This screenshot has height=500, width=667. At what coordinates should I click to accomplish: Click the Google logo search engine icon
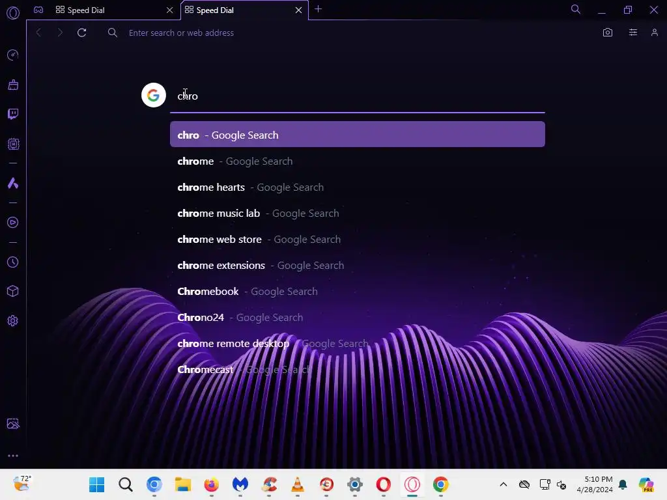[154, 95]
